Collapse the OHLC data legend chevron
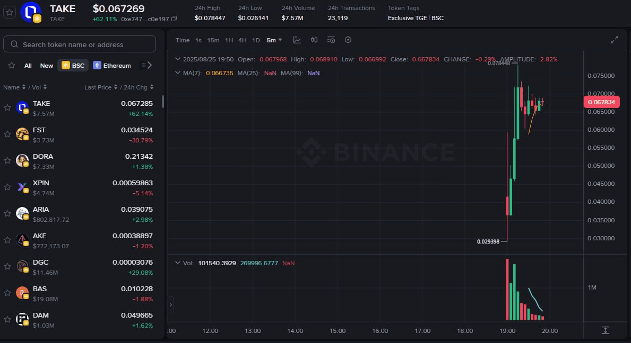 point(177,59)
